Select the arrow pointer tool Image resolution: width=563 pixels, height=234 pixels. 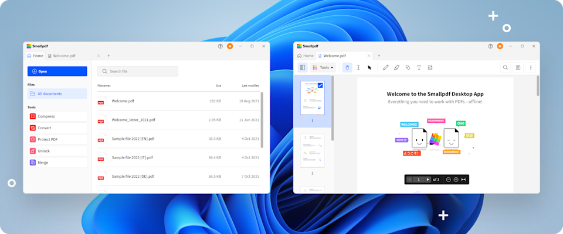[x=369, y=67]
